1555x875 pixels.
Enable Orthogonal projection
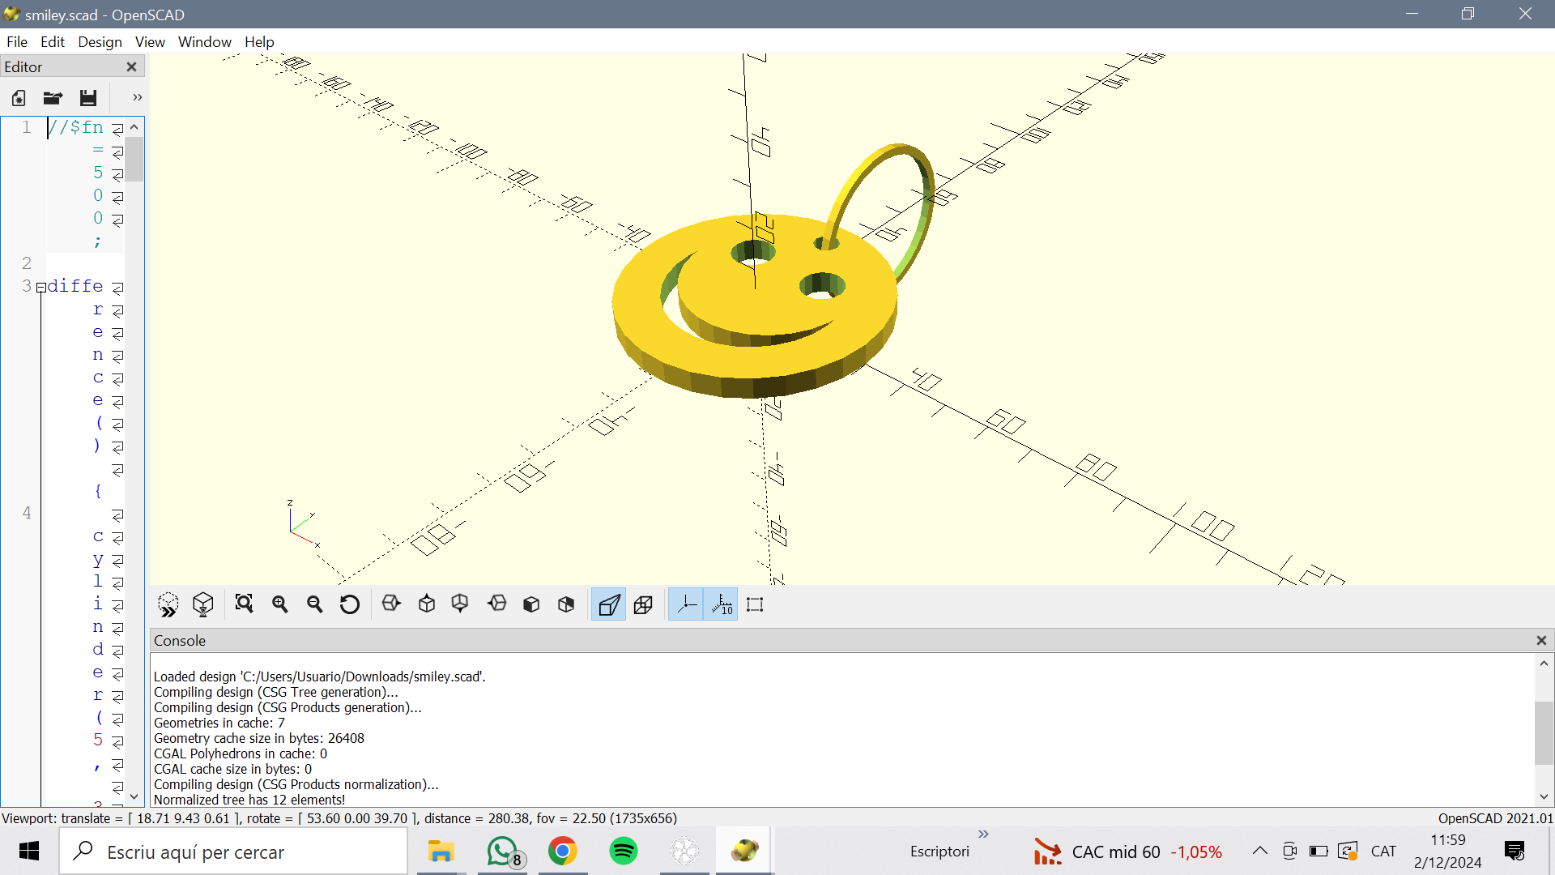pyautogui.click(x=644, y=604)
